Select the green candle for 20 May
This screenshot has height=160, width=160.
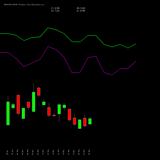pyautogui.click(x=80, y=124)
